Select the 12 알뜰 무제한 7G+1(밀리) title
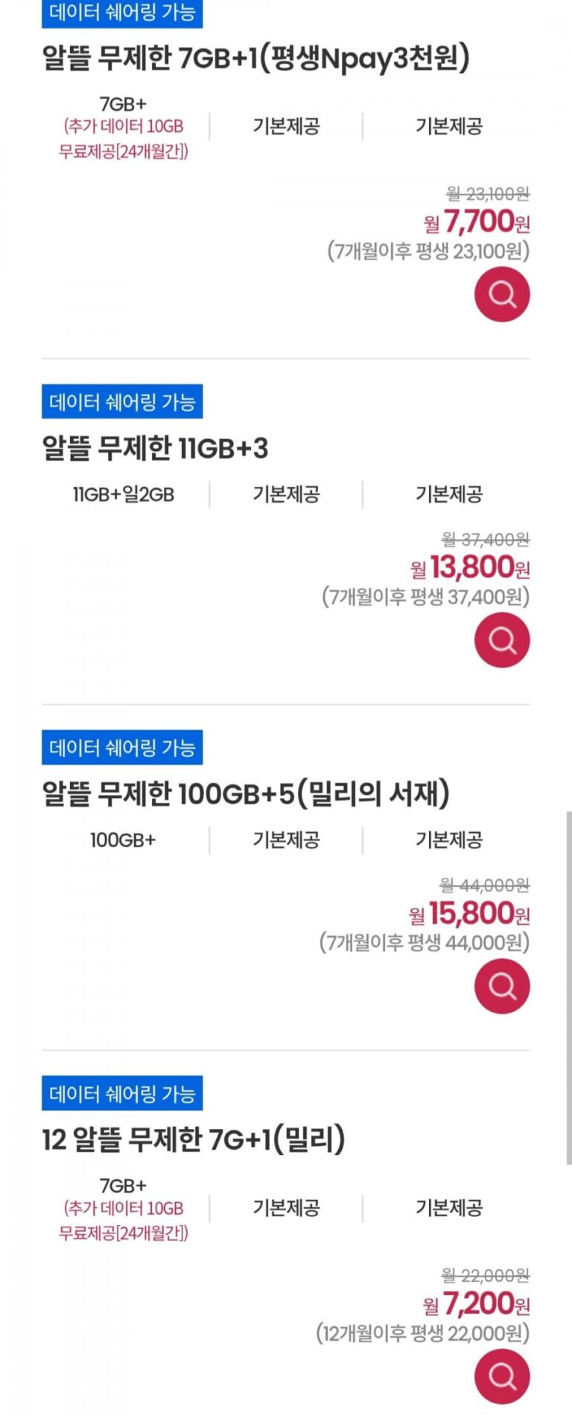 coord(194,1139)
